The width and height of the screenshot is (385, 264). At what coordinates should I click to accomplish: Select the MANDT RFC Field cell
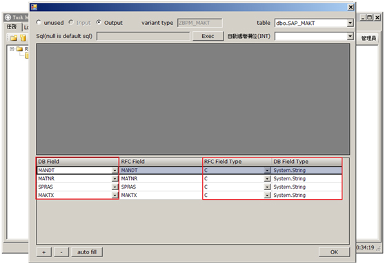point(161,170)
